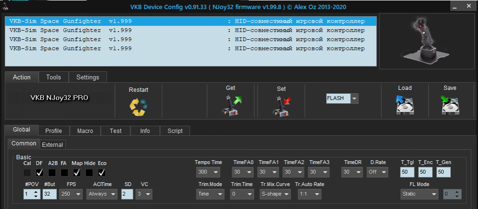Click the Get settings joystick icon
Screen dimensions: 478x209
pyautogui.click(x=231, y=105)
